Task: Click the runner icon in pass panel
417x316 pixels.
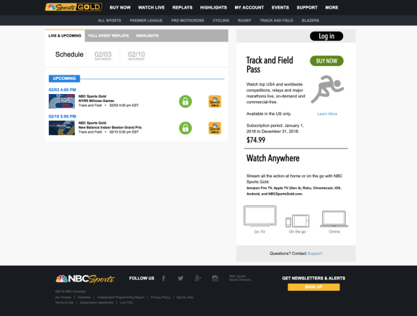Action: tap(327, 90)
